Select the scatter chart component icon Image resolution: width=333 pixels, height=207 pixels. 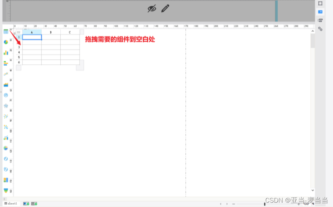coord(6,116)
